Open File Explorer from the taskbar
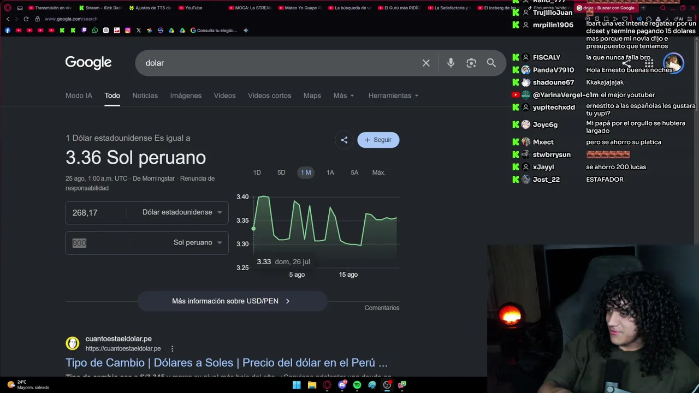699x393 pixels. [x=312, y=385]
